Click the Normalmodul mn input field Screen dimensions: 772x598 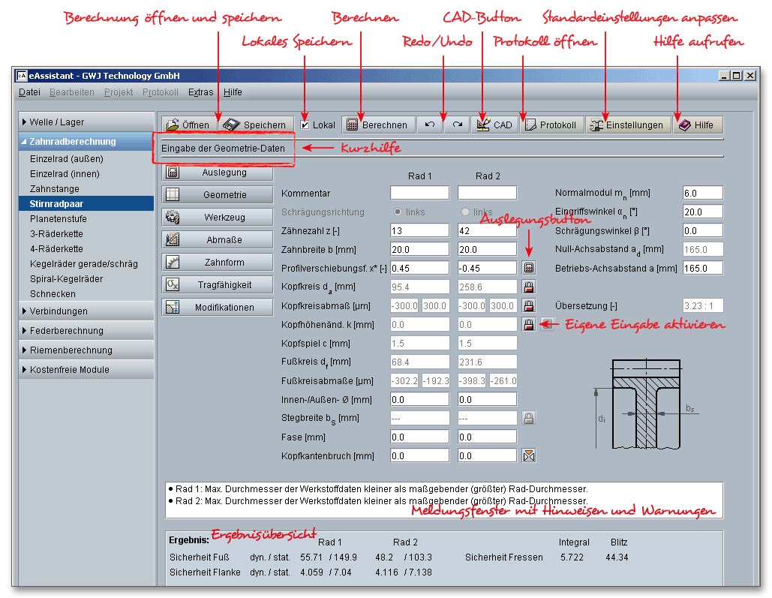pos(702,193)
